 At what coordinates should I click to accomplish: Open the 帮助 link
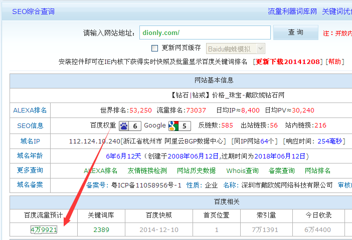(x=335, y=61)
